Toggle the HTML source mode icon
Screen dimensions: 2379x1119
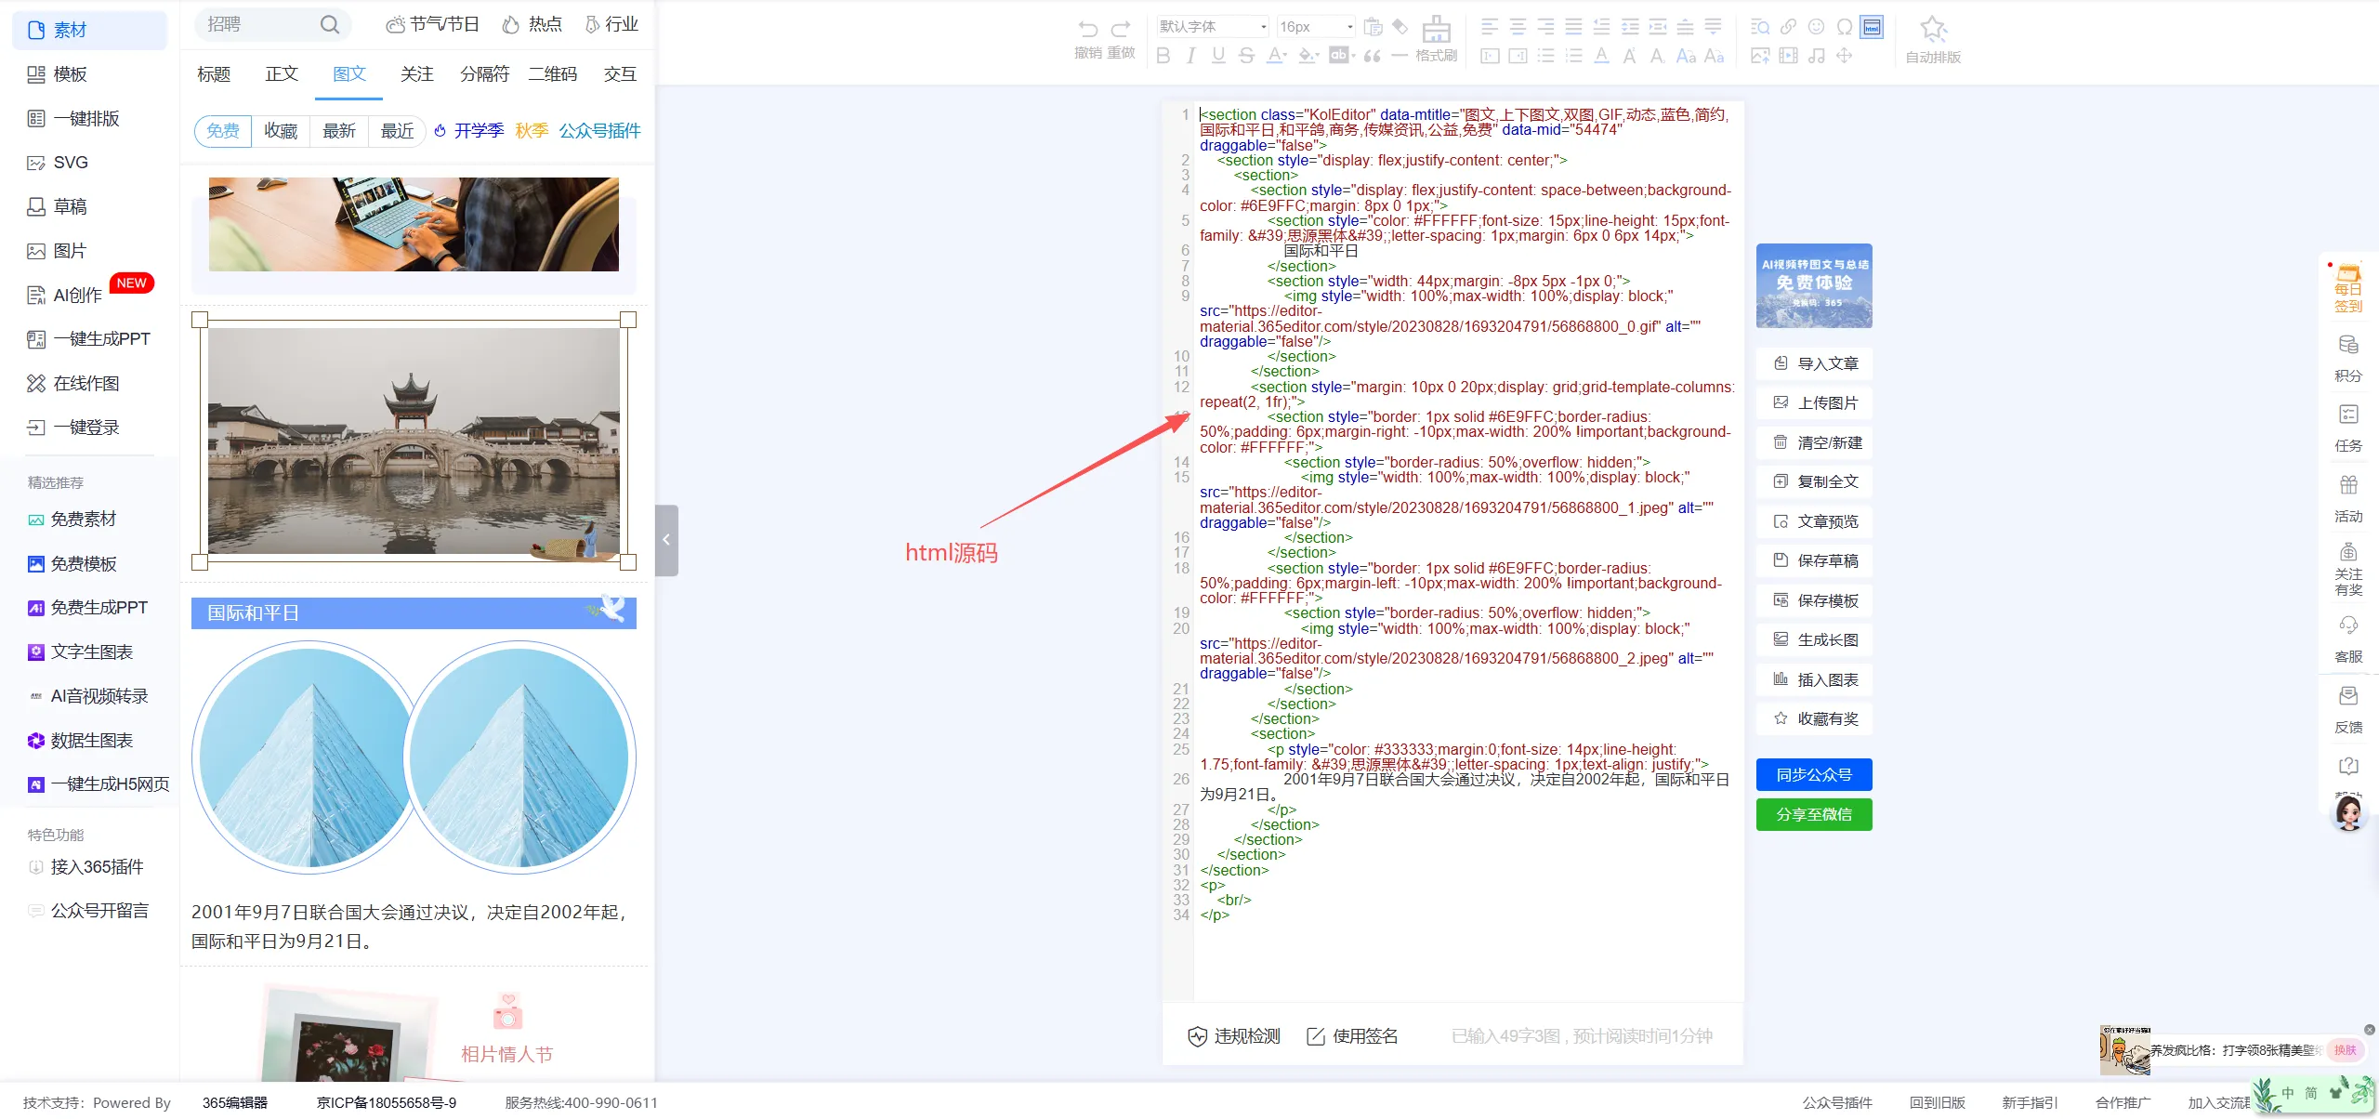(x=1872, y=27)
